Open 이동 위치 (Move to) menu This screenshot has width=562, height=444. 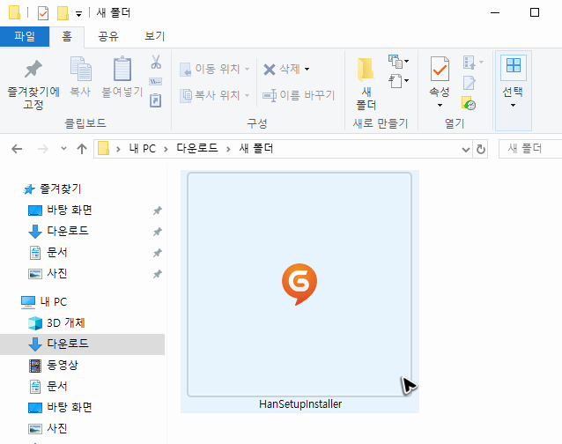point(215,69)
